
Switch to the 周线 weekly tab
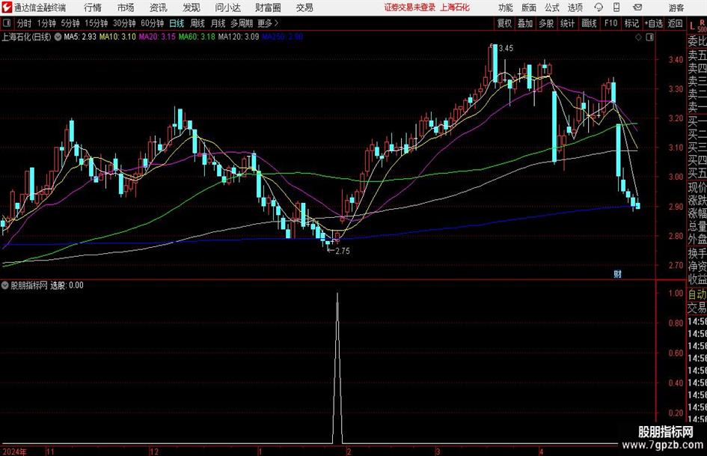click(198, 23)
